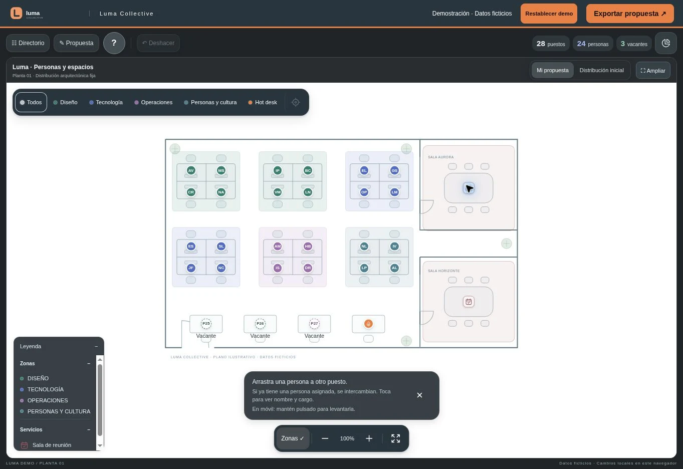
Task: Filter by Tecnología department
Action: click(106, 102)
